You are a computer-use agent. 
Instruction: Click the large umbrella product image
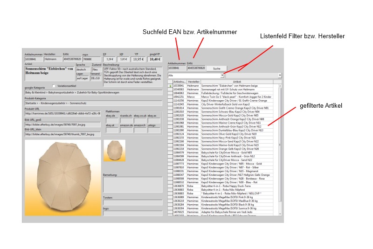click(63, 178)
